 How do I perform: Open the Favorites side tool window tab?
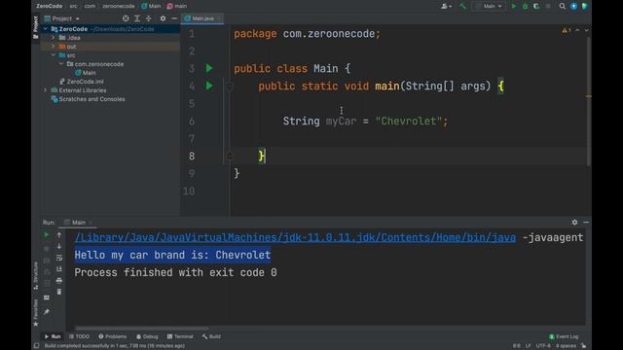coord(35,313)
